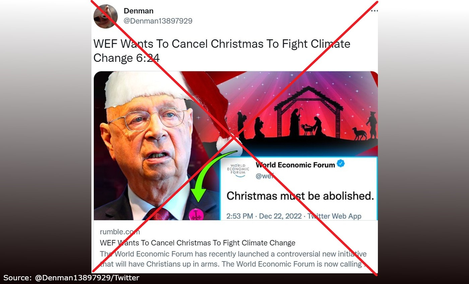Click the World Economic Forum account name
This screenshot has height=284, width=469.
pos(295,165)
